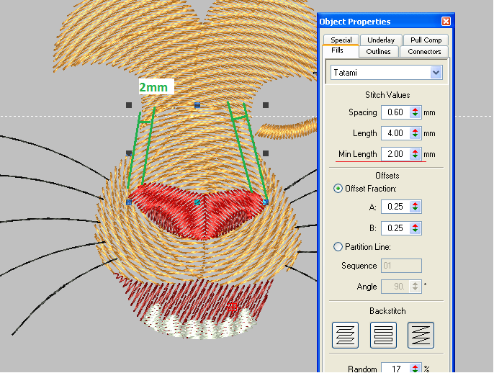The image size is (494, 373).
Task: Select the Partition Line radio button
Action: 338,247
